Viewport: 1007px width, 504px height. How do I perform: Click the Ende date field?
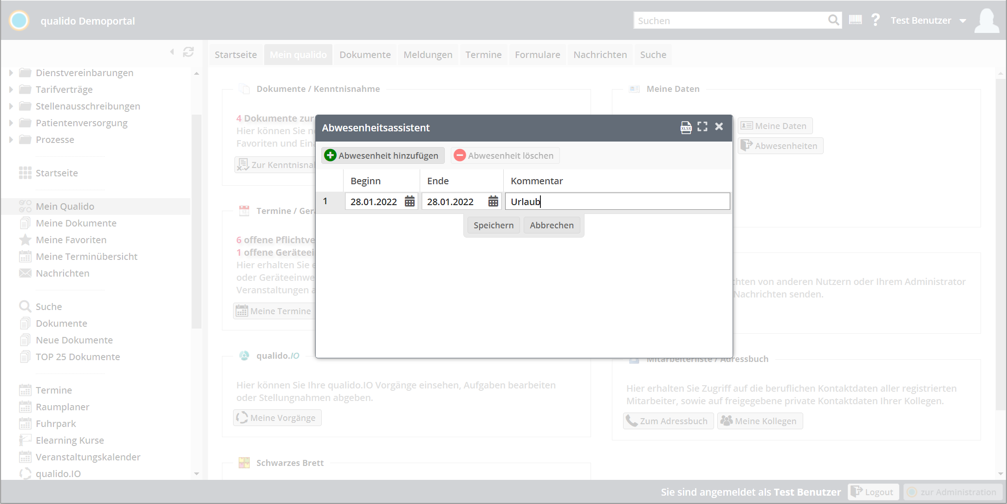[454, 201]
